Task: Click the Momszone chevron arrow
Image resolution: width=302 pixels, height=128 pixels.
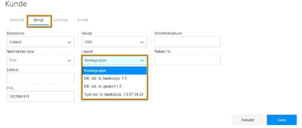Action: coord(69,42)
